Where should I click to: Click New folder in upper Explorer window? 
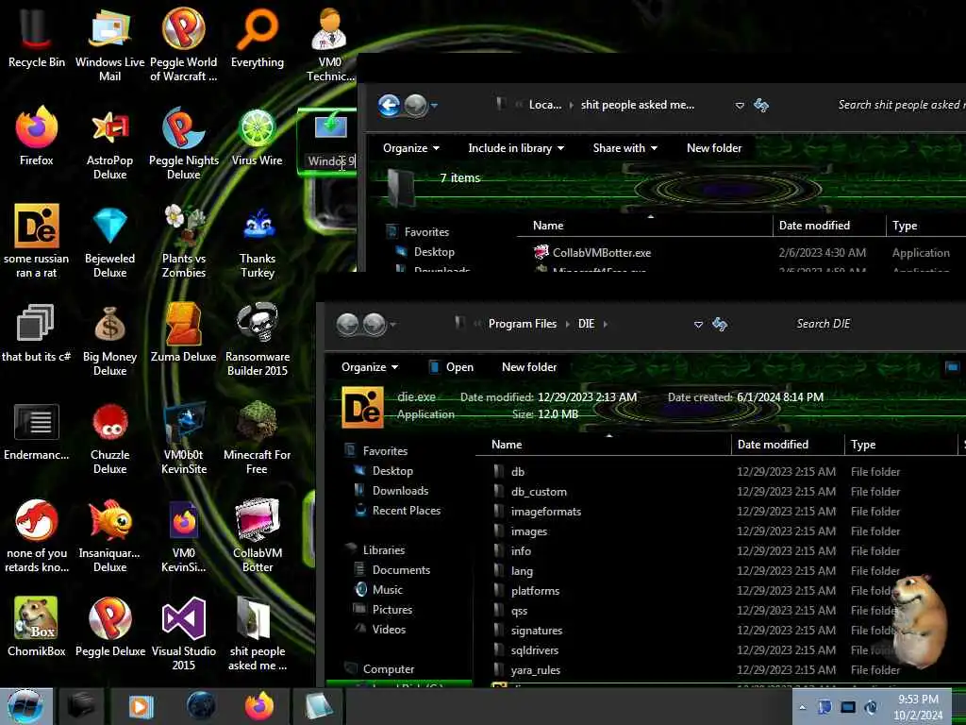pyautogui.click(x=714, y=148)
